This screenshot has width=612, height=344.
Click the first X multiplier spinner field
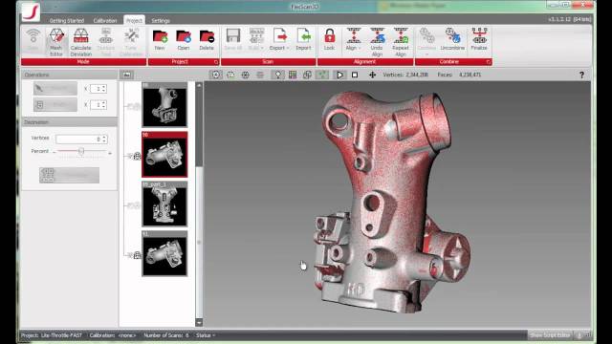click(98, 89)
